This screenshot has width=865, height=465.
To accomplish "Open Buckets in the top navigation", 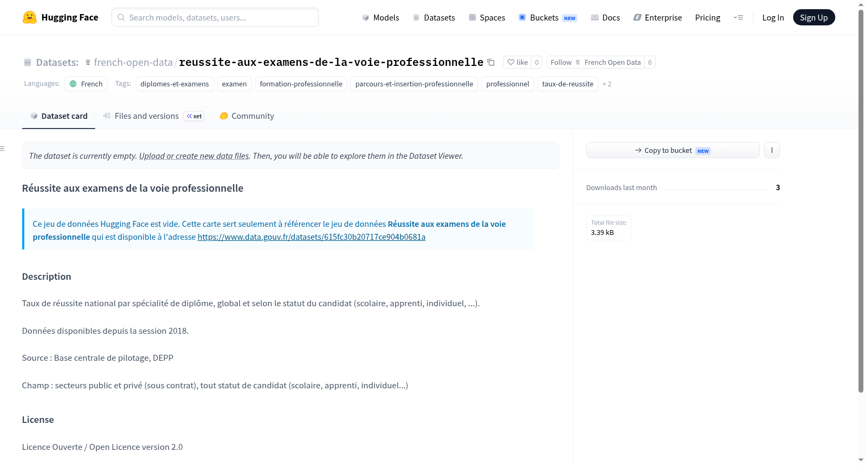I will [x=548, y=17].
